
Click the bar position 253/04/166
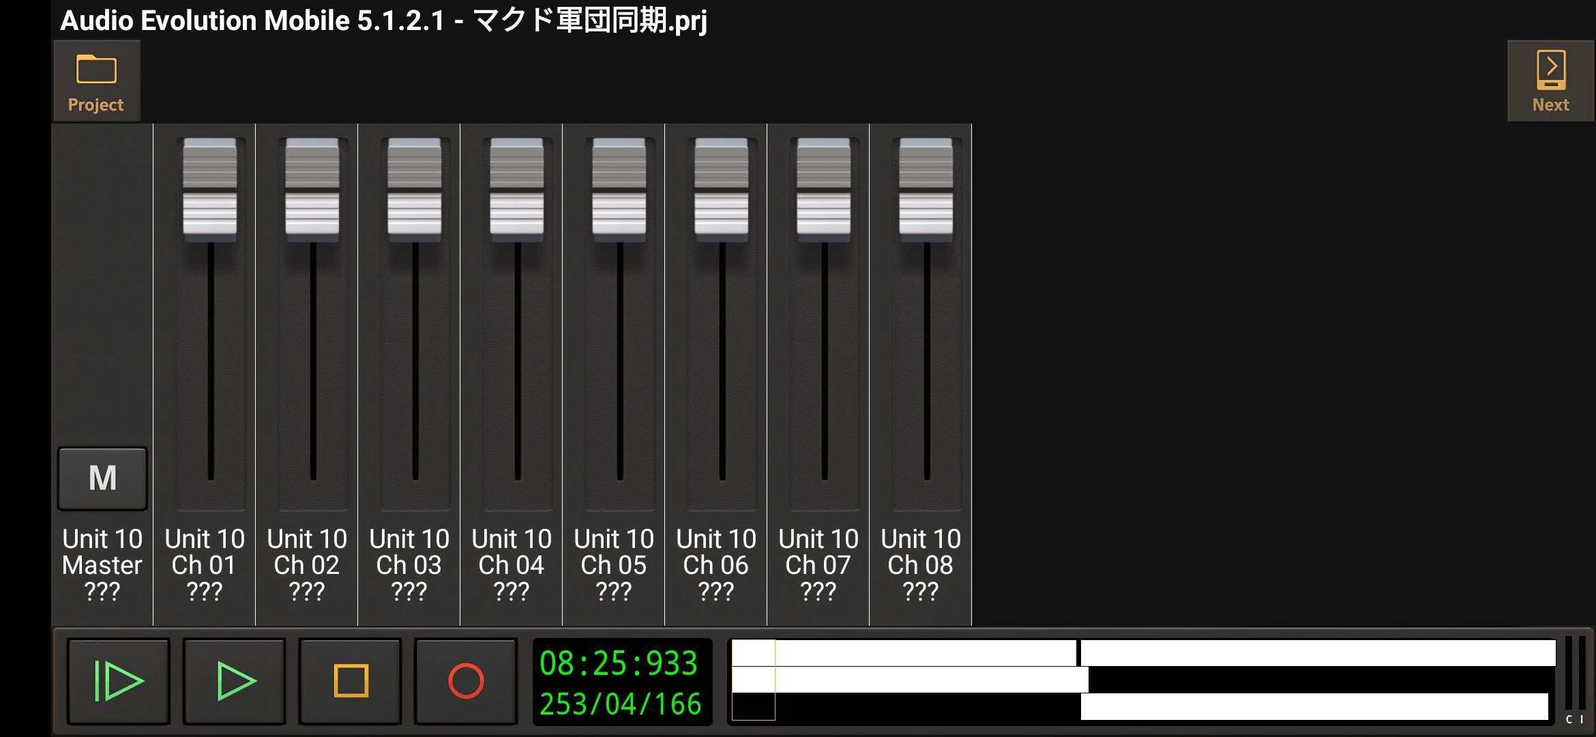tap(620, 704)
